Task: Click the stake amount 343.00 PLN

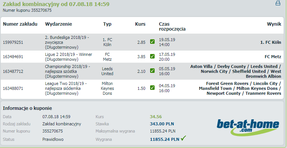Action: [x=162, y=124]
